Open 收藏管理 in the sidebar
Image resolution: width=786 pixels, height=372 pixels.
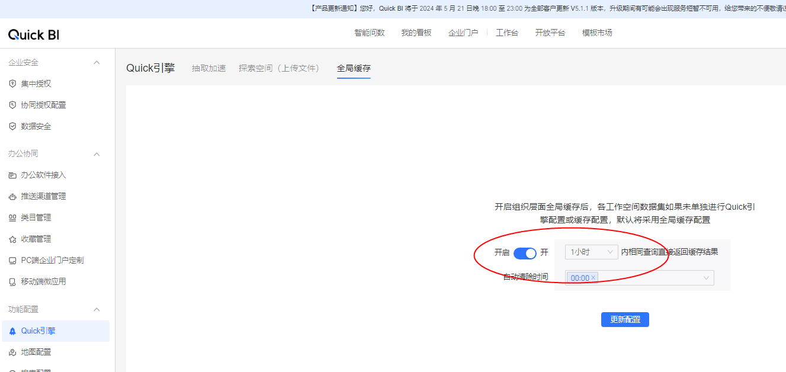click(36, 239)
